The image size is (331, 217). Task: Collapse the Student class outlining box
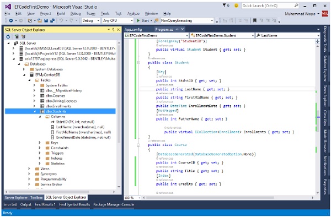pos(138,63)
